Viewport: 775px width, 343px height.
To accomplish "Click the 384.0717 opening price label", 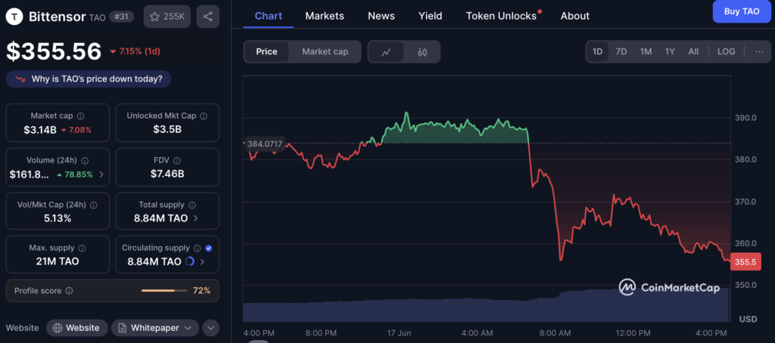I will pos(265,144).
